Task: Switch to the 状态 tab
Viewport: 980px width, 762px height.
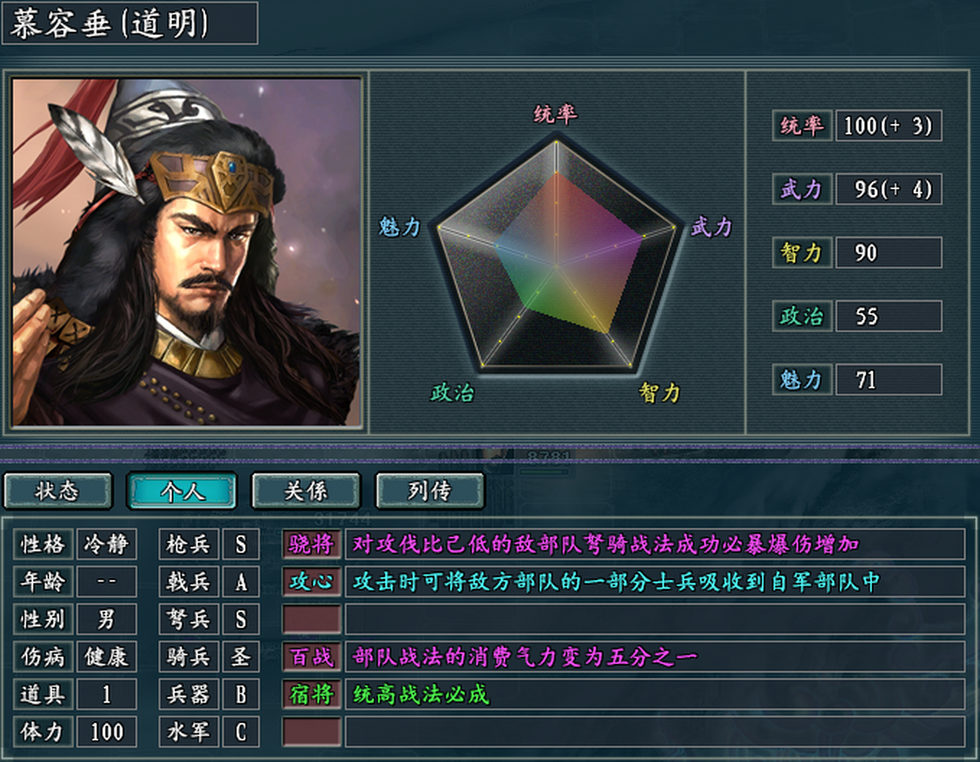Action: pos(57,491)
